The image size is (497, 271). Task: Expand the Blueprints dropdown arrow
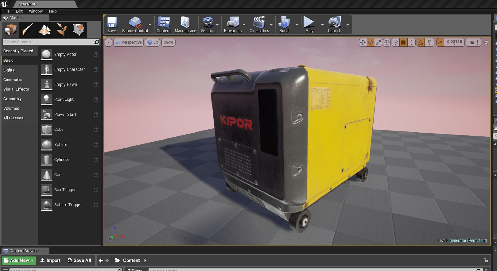pos(244,25)
